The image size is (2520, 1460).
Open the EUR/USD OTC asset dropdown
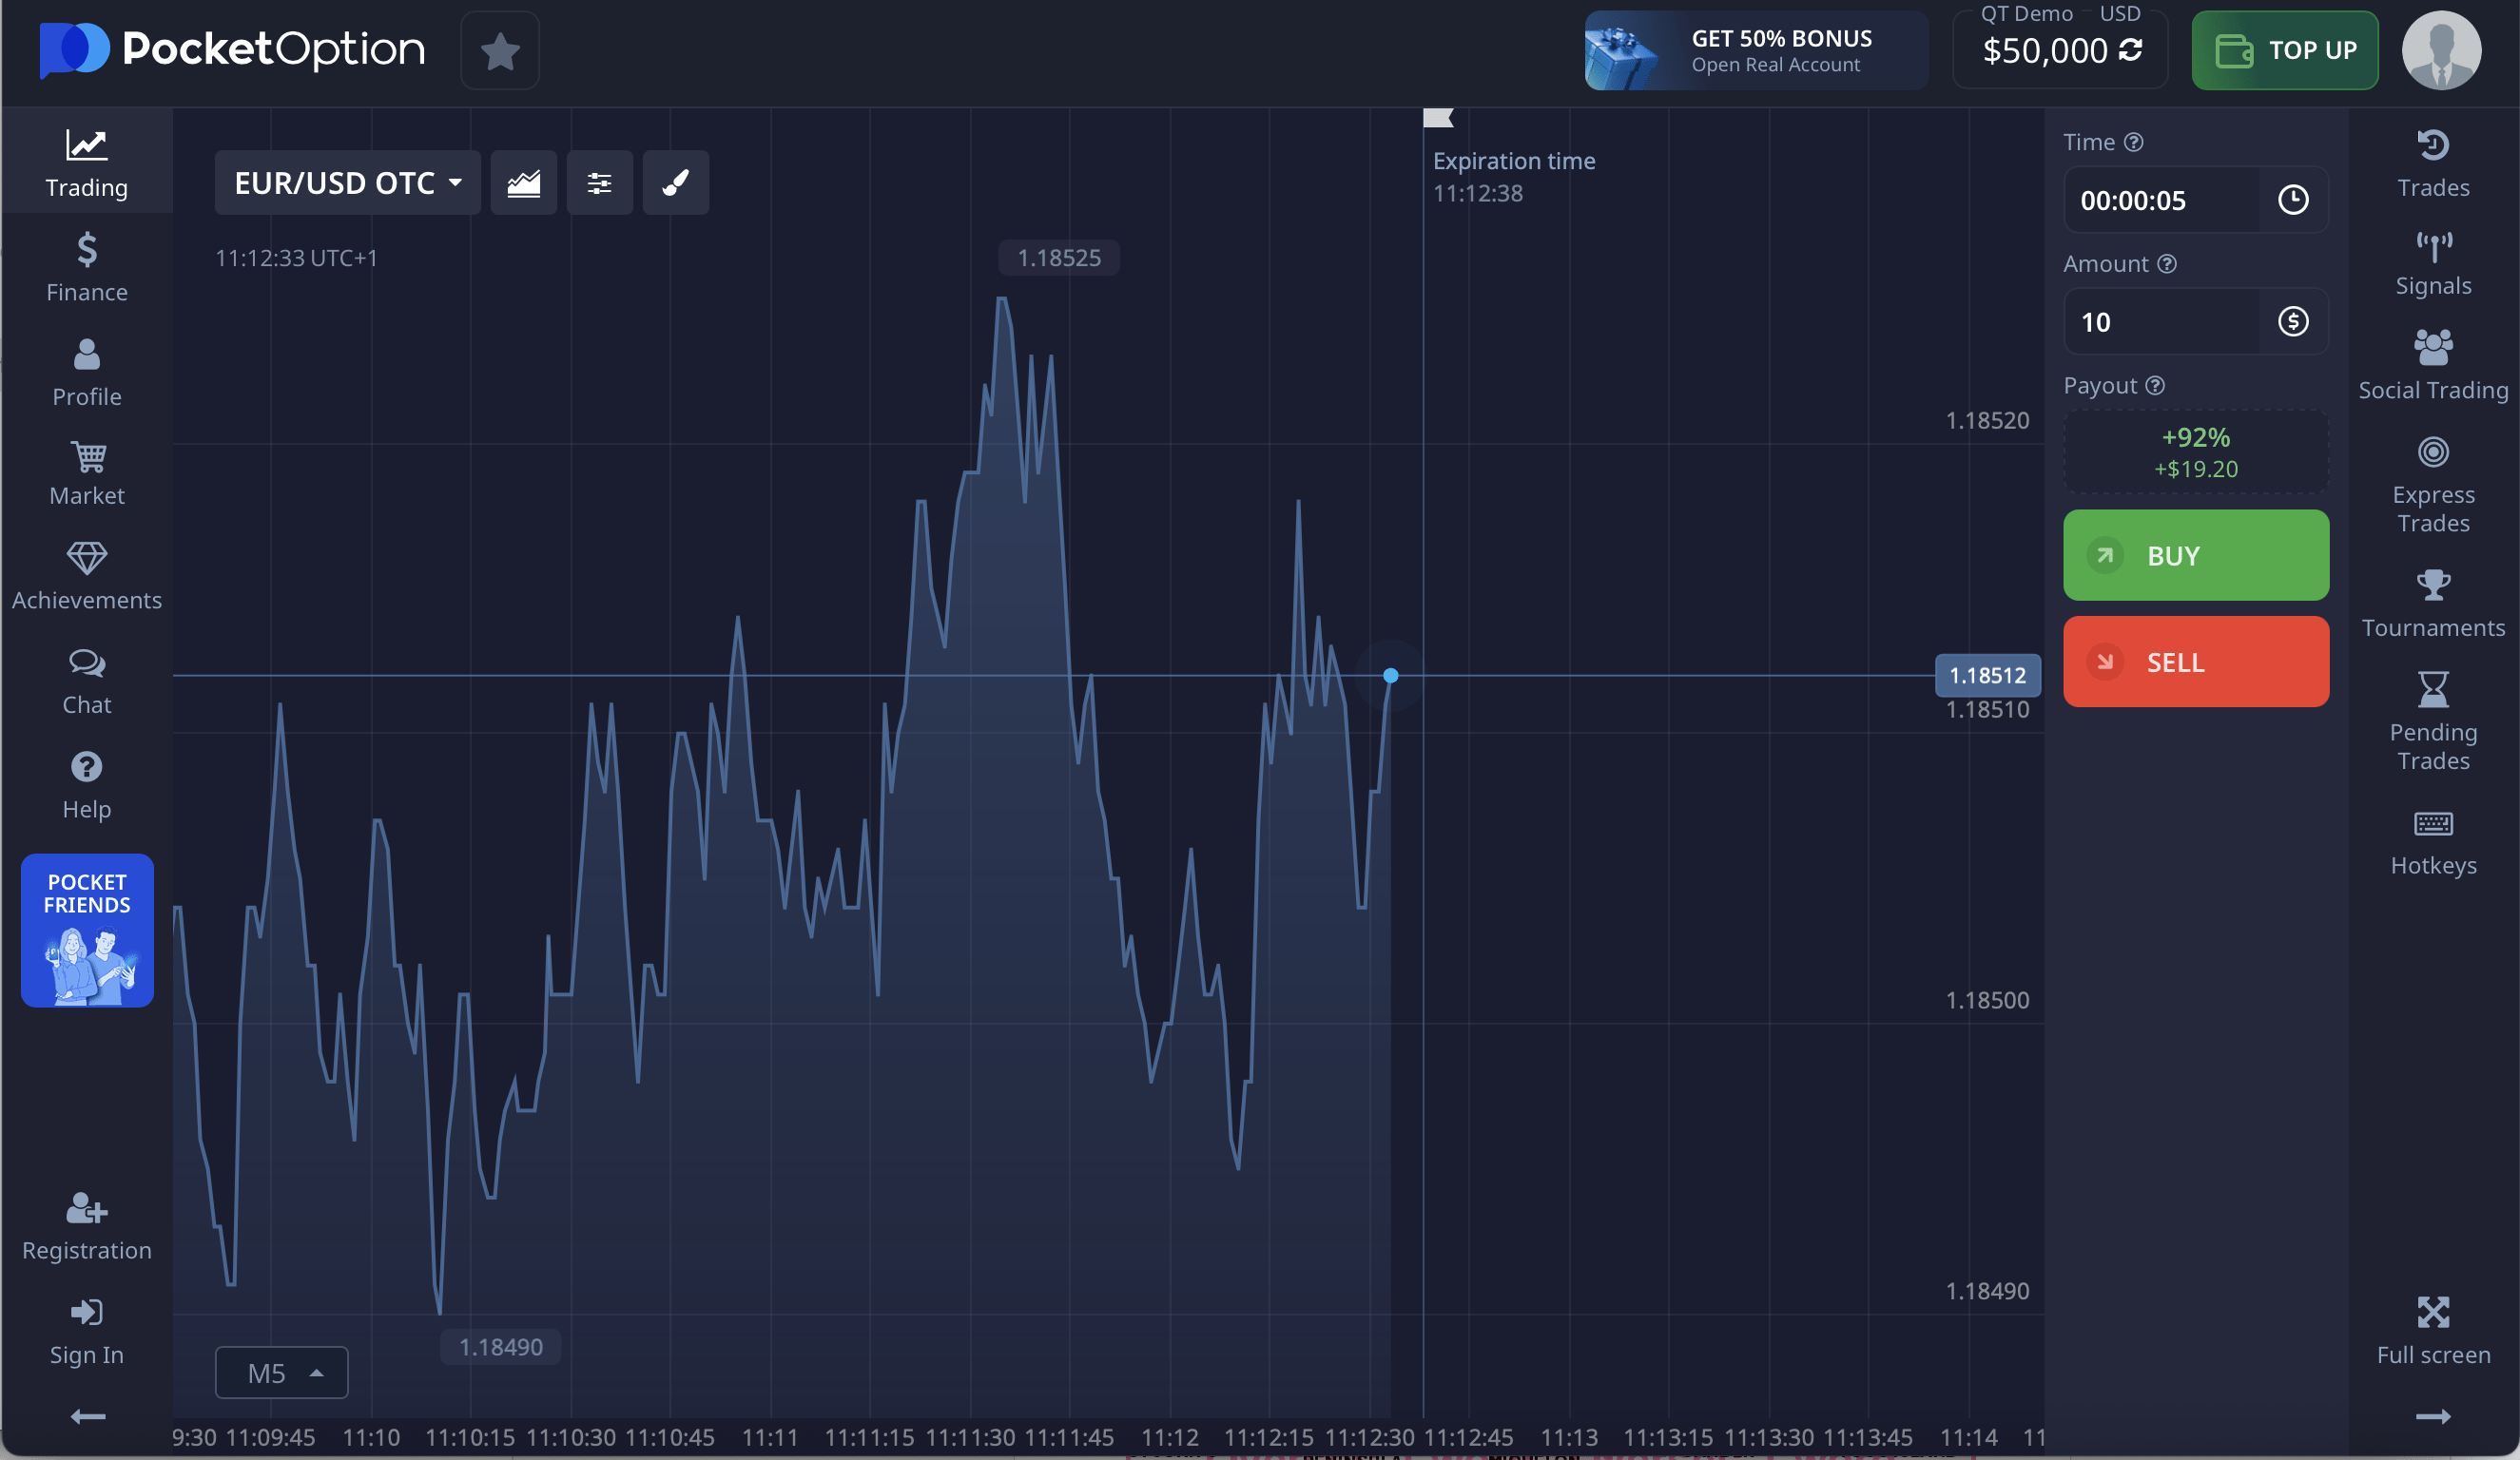pyautogui.click(x=347, y=182)
